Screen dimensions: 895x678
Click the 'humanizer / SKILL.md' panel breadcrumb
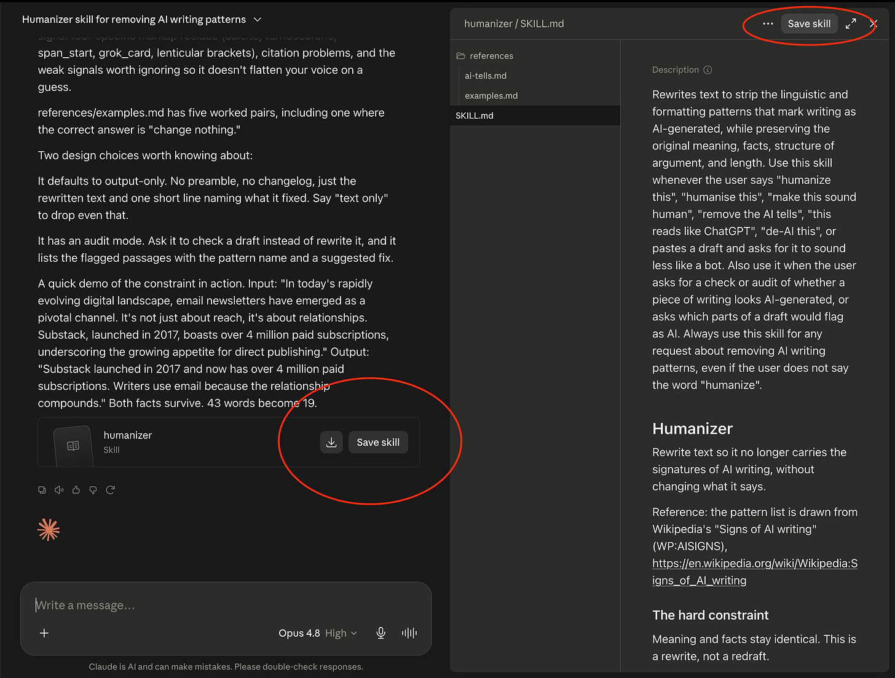click(514, 24)
